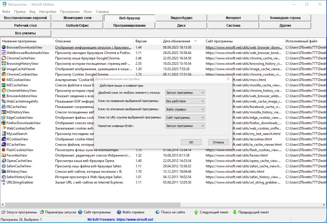
Task: Go to Следующий пакет
Action: pos(211,212)
